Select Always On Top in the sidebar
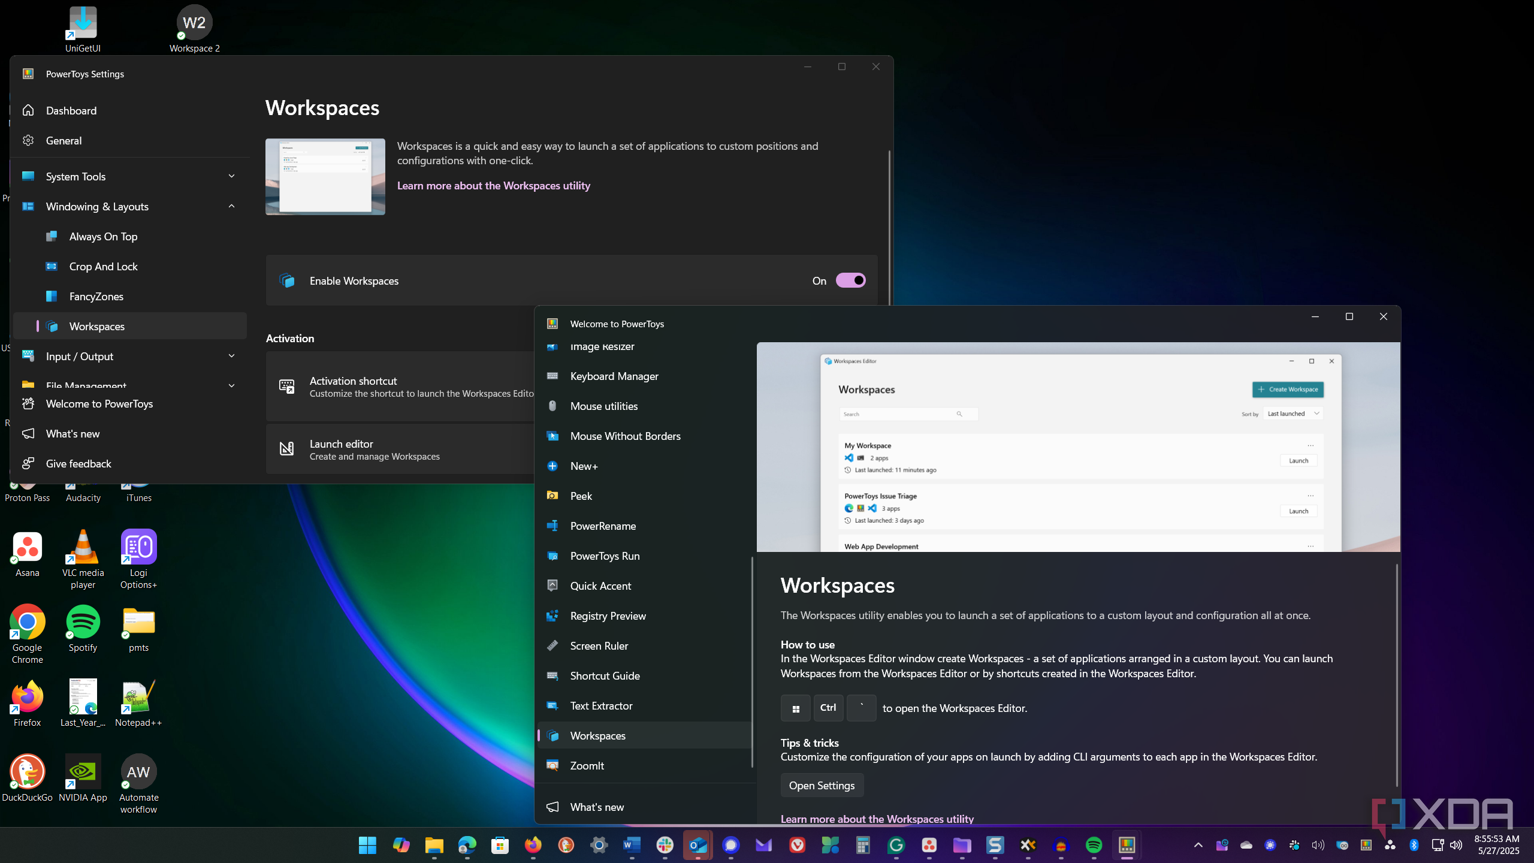 click(129, 236)
